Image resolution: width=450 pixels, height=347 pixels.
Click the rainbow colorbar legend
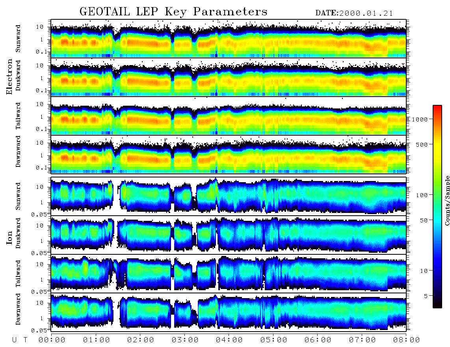tap(437, 207)
